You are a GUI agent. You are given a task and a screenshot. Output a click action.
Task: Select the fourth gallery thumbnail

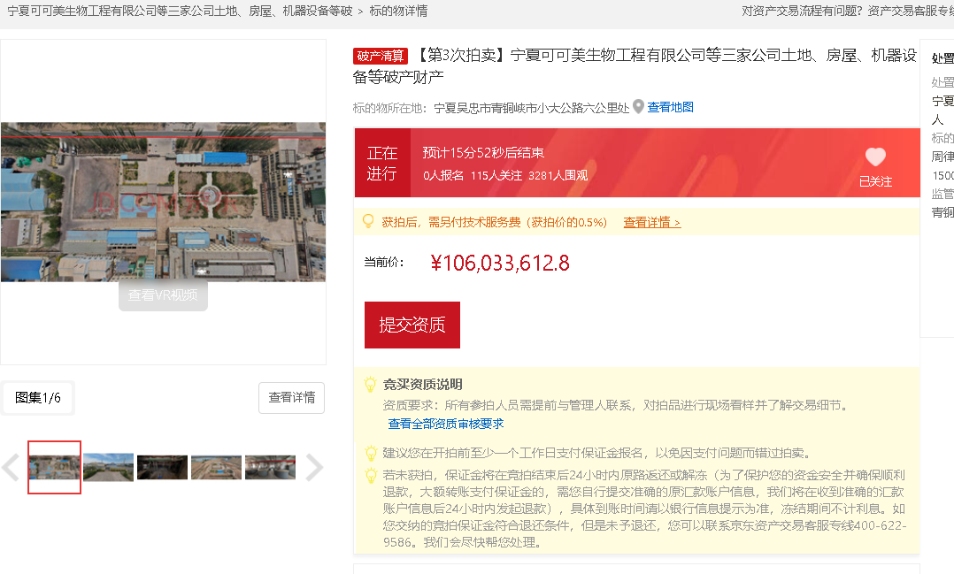[216, 467]
